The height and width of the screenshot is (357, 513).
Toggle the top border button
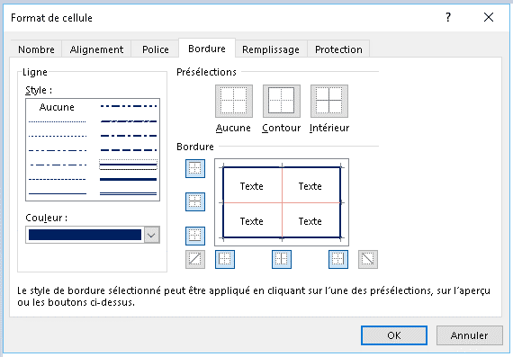point(195,168)
